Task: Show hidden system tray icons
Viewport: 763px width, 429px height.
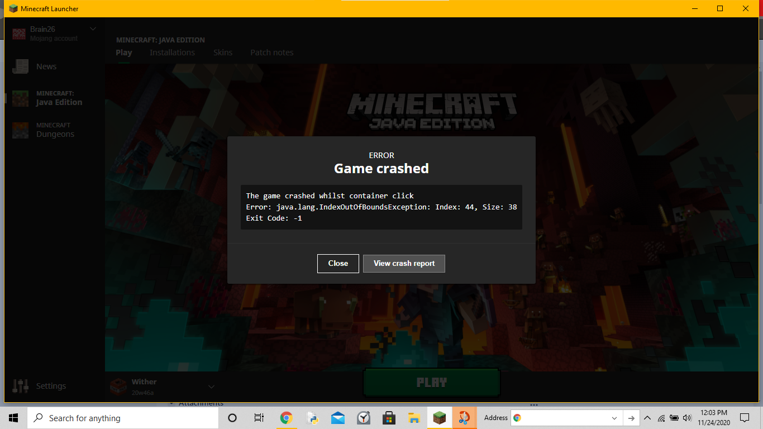Action: point(647,418)
